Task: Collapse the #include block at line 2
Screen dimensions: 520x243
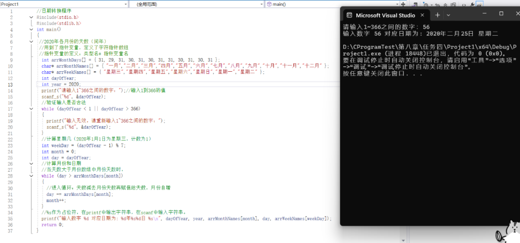Action: [x=31, y=17]
